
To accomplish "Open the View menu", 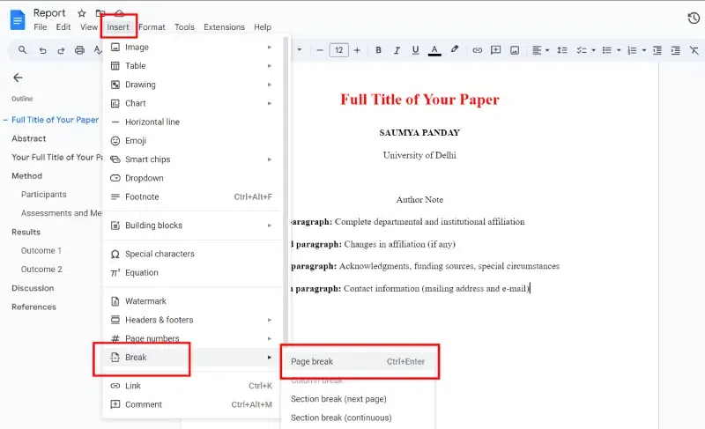I will coord(89,27).
